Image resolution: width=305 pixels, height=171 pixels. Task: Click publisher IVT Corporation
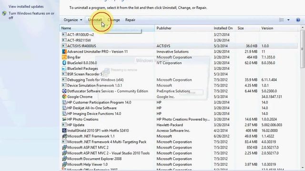(169, 63)
